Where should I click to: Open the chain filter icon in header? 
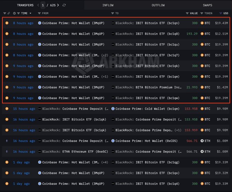click(x=5, y=13)
